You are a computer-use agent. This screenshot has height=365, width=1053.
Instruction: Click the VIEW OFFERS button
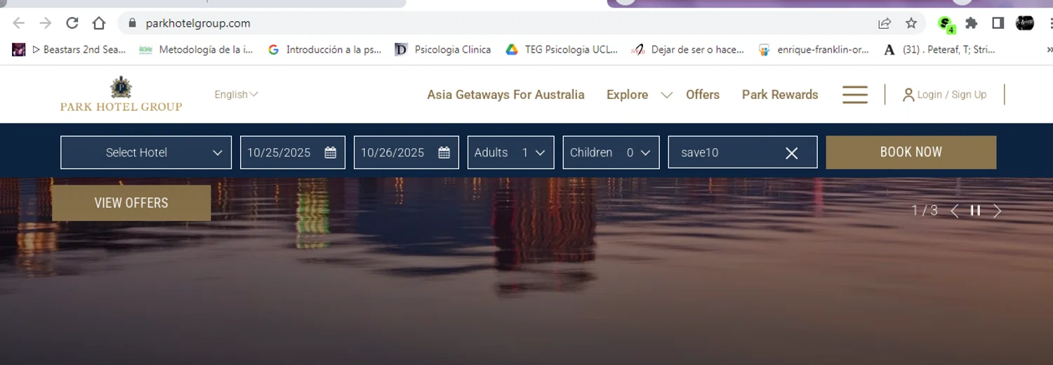click(x=131, y=203)
